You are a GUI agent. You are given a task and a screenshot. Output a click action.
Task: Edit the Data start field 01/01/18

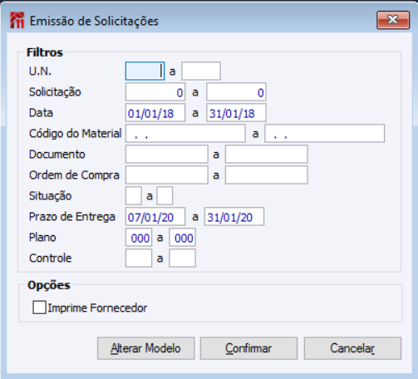[x=155, y=113]
